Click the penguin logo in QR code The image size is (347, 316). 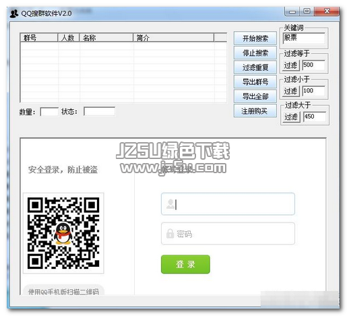[x=63, y=234]
